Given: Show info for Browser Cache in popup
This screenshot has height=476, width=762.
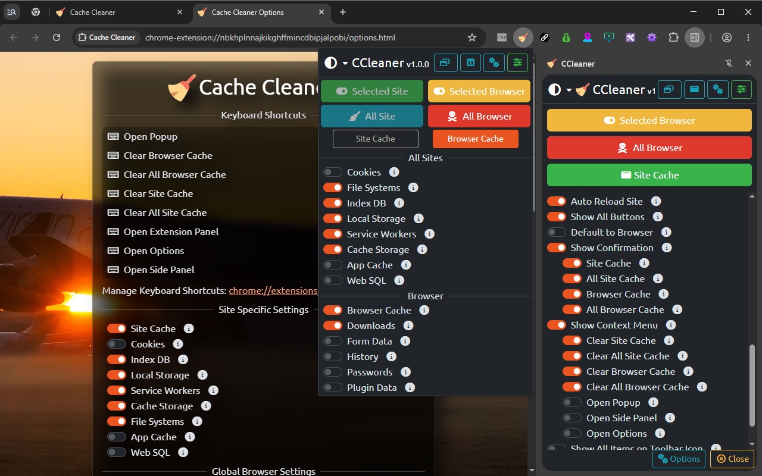Looking at the screenshot, I should (424, 310).
